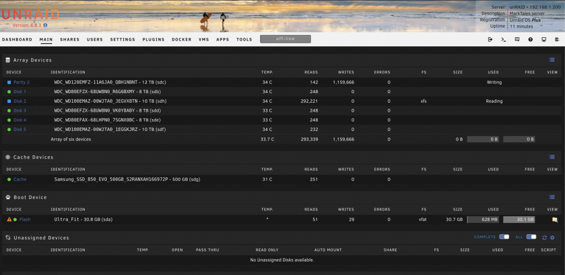Viewport: 565px width, 275px height.
Task: Open the Parity 2 device link
Action: [x=21, y=82]
